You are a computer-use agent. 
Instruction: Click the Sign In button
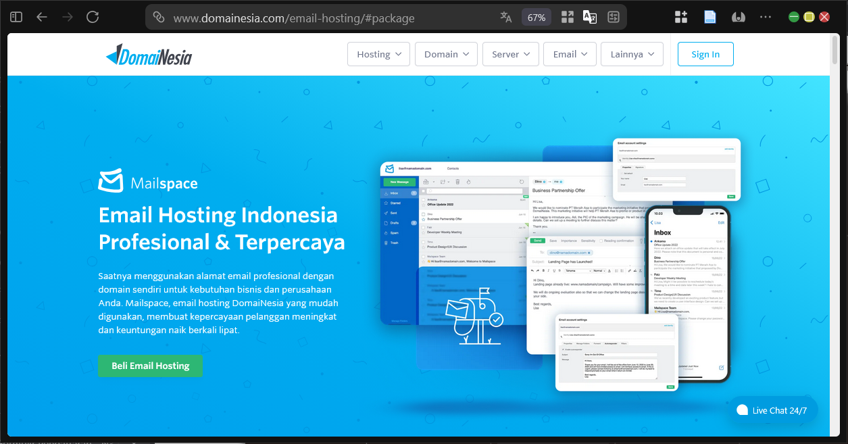[x=705, y=54]
